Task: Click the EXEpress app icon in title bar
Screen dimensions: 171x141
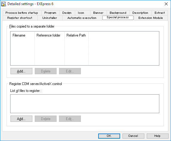Action: click(4, 4)
